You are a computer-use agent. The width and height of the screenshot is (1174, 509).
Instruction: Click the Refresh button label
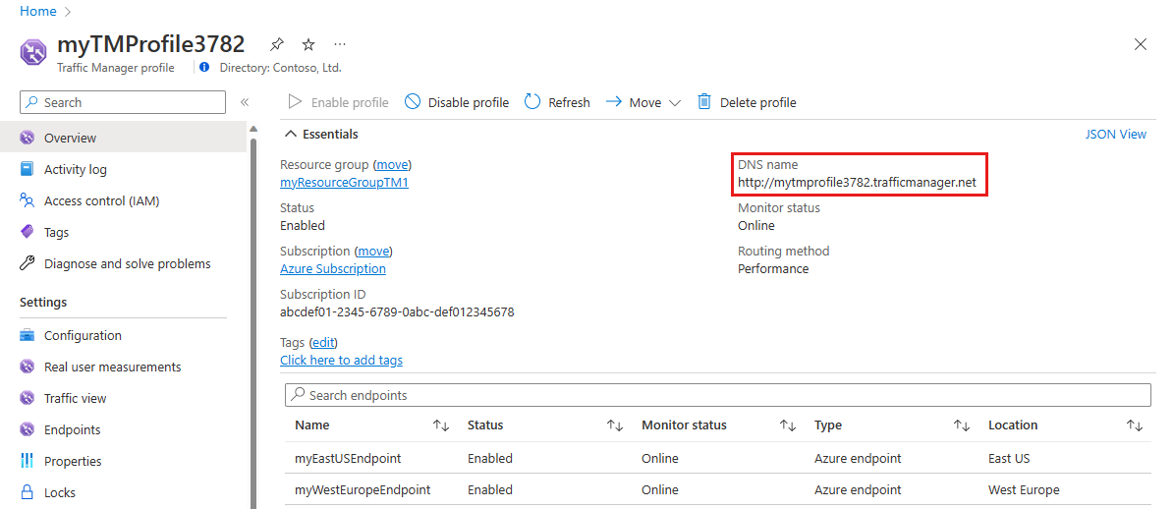point(569,102)
